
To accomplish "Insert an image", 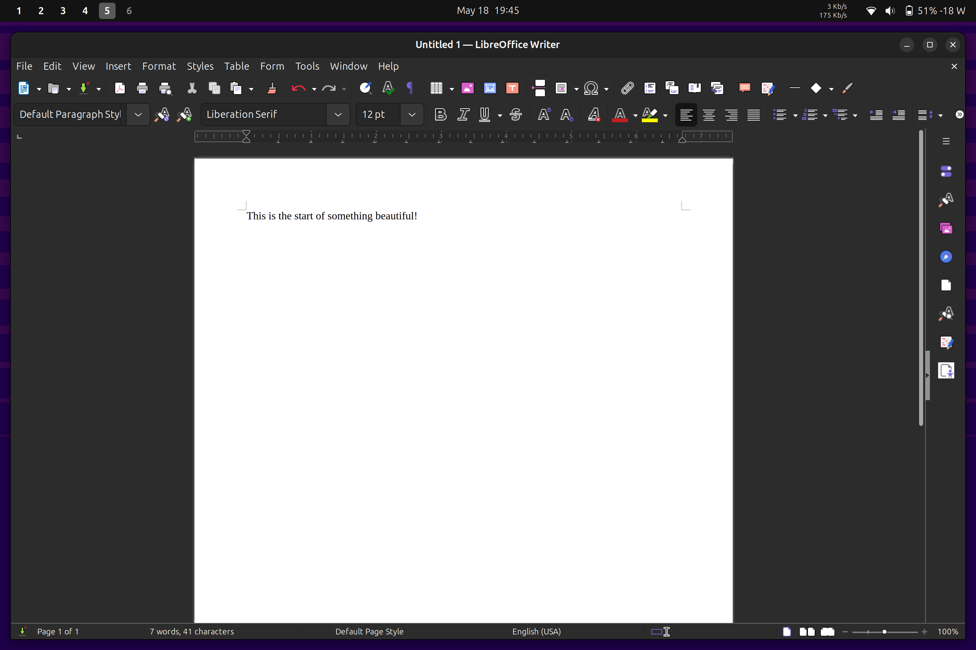I will point(467,88).
